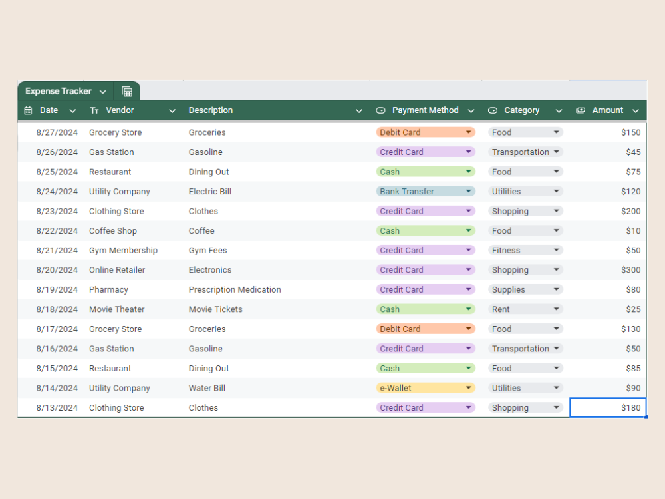Open the Rent category dropdown chip
665x499 pixels.
(525, 309)
